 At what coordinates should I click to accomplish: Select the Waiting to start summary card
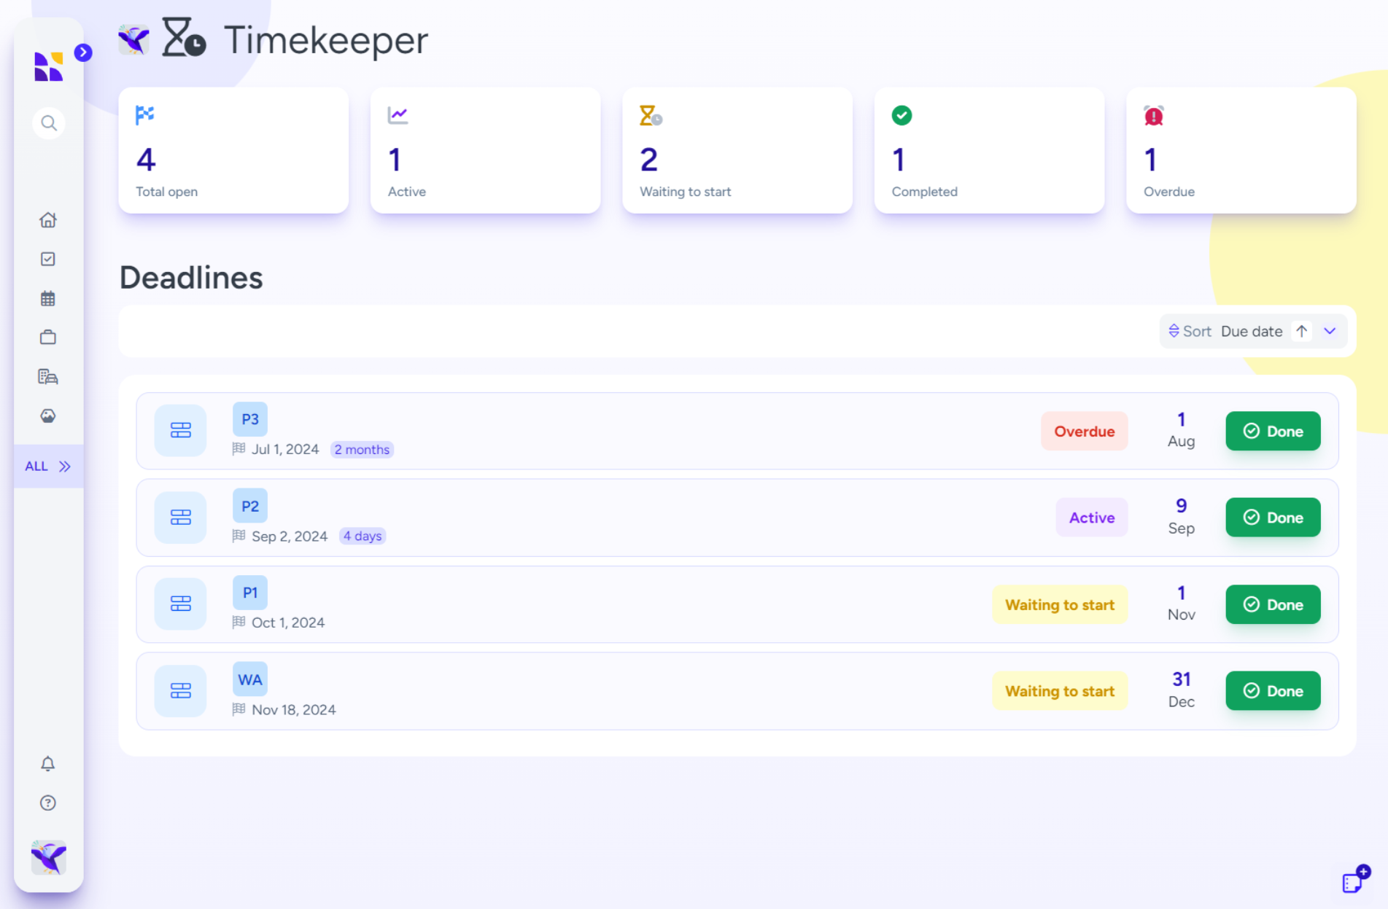pyautogui.click(x=737, y=151)
